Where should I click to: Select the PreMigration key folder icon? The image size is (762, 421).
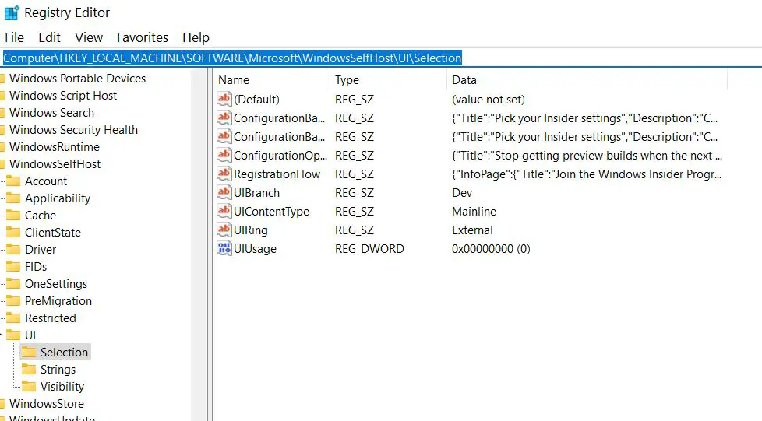click(x=13, y=301)
